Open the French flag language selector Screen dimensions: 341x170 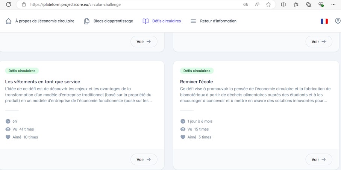324,21
